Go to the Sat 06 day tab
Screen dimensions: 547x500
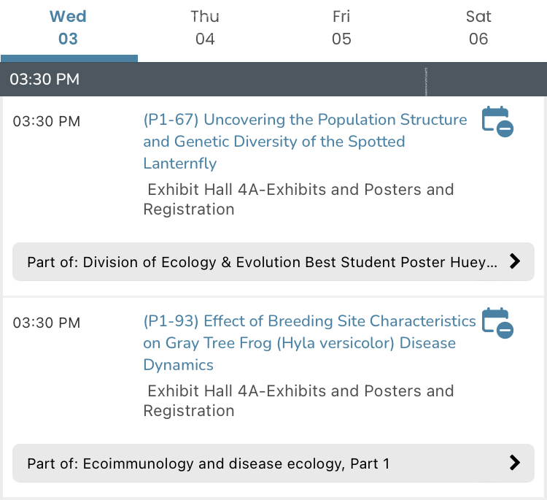(x=478, y=28)
